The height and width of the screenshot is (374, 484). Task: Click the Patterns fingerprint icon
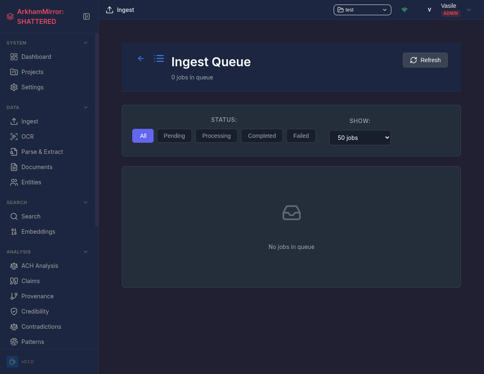point(14,342)
